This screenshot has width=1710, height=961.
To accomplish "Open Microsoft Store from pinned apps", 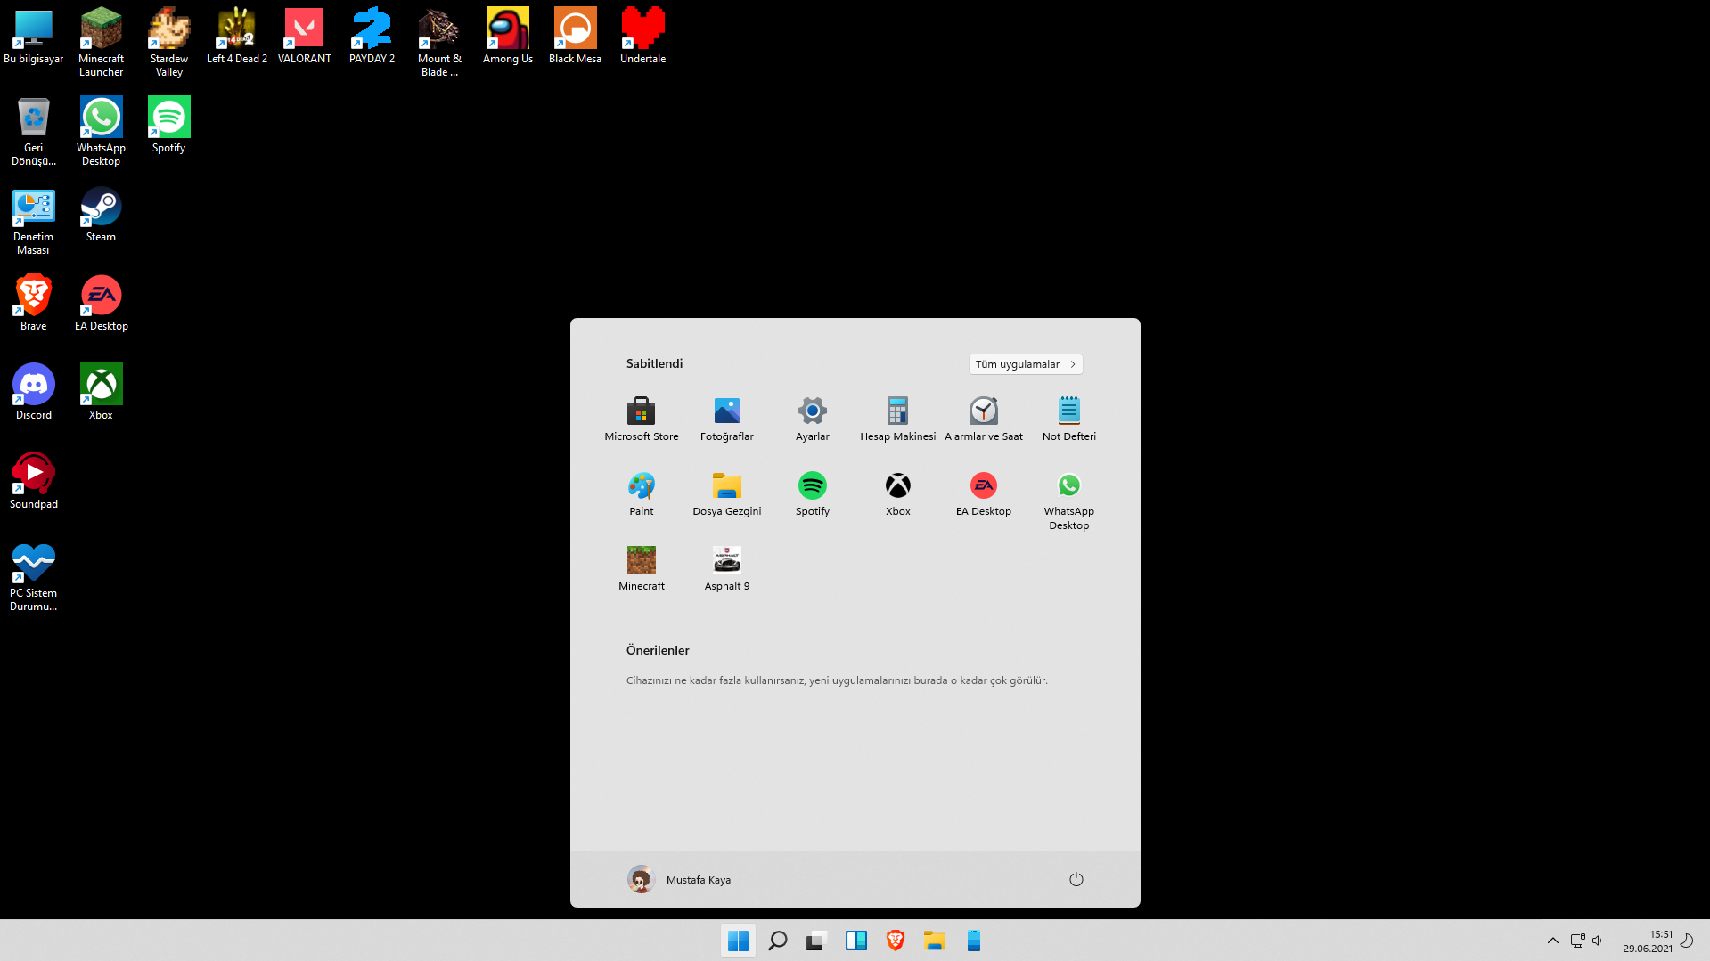I will click(642, 419).
